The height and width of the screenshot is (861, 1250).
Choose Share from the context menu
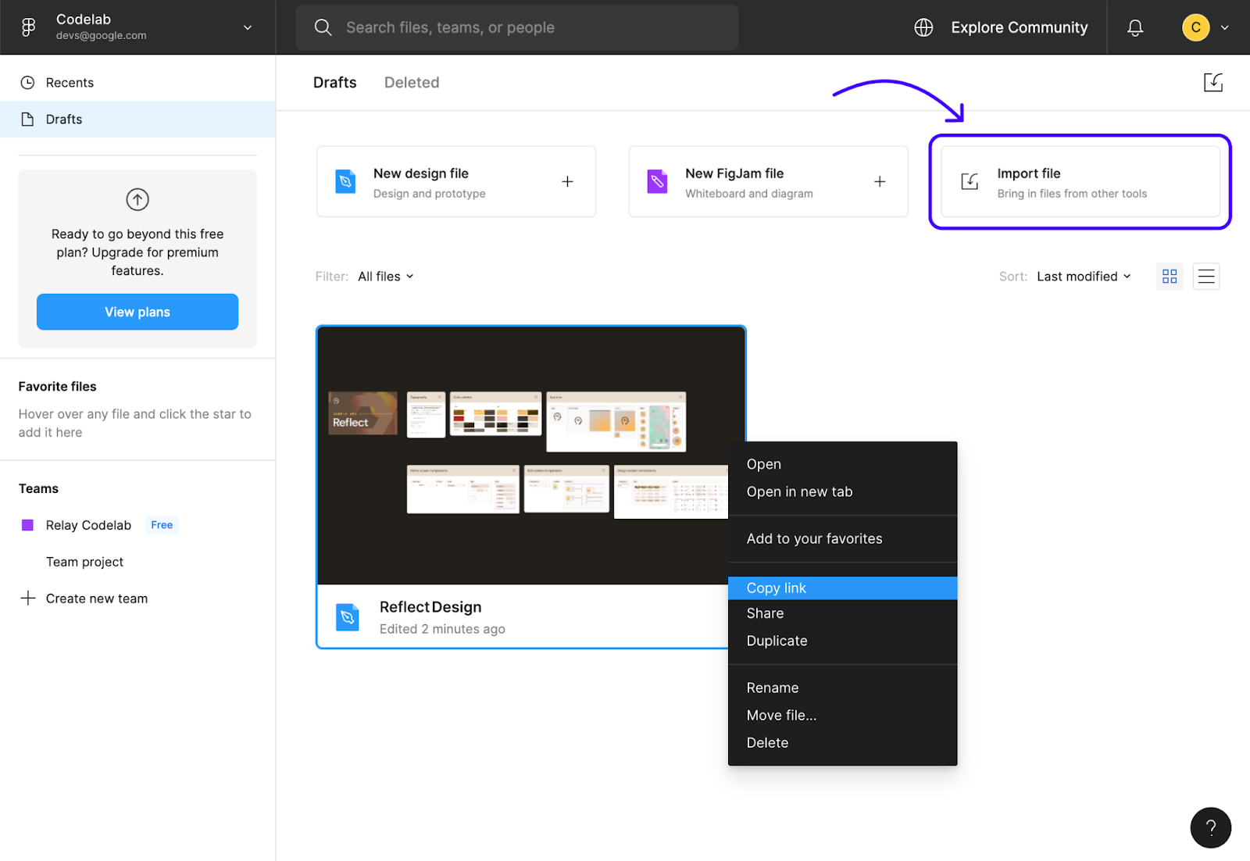tap(842, 613)
